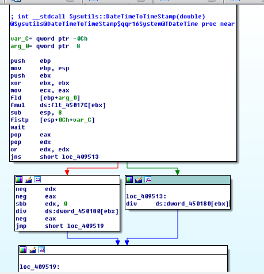The image size is (264, 274).
Task: Select the 'push ebx' instruction
Action: pos(30,76)
